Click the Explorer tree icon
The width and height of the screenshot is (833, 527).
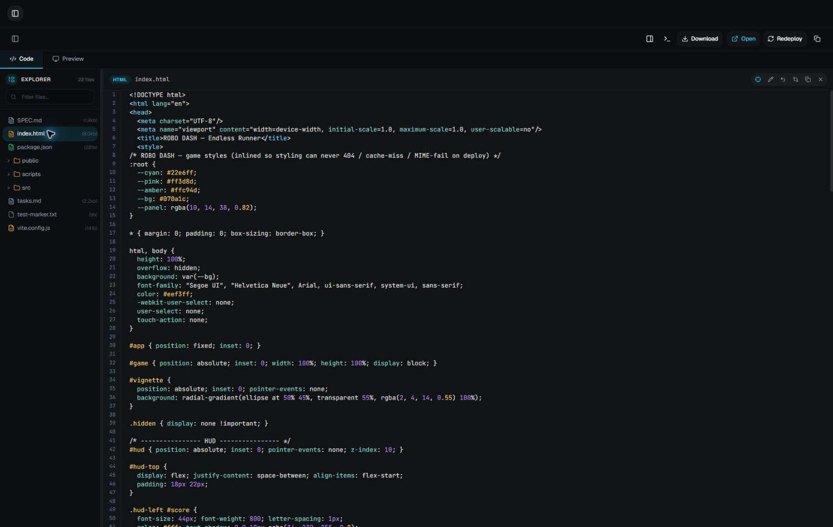[x=12, y=79]
